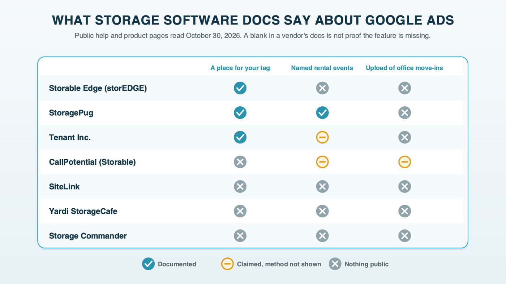The width and height of the screenshot is (506, 284).
Task: Click Yardi StorageCafe rental events X icon
Action: click(322, 211)
